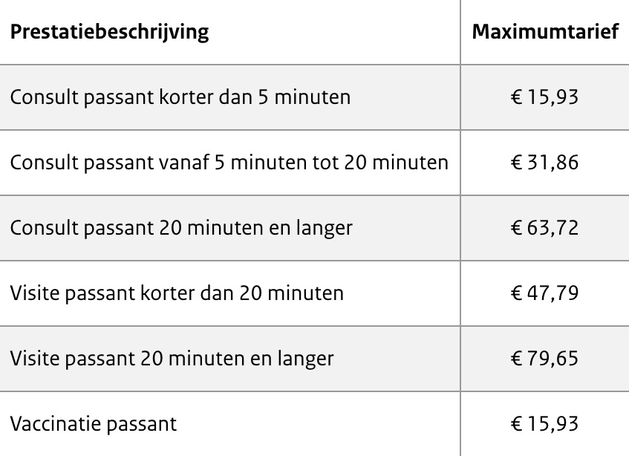Select the € 31,86 tariff cell

pos(544,163)
